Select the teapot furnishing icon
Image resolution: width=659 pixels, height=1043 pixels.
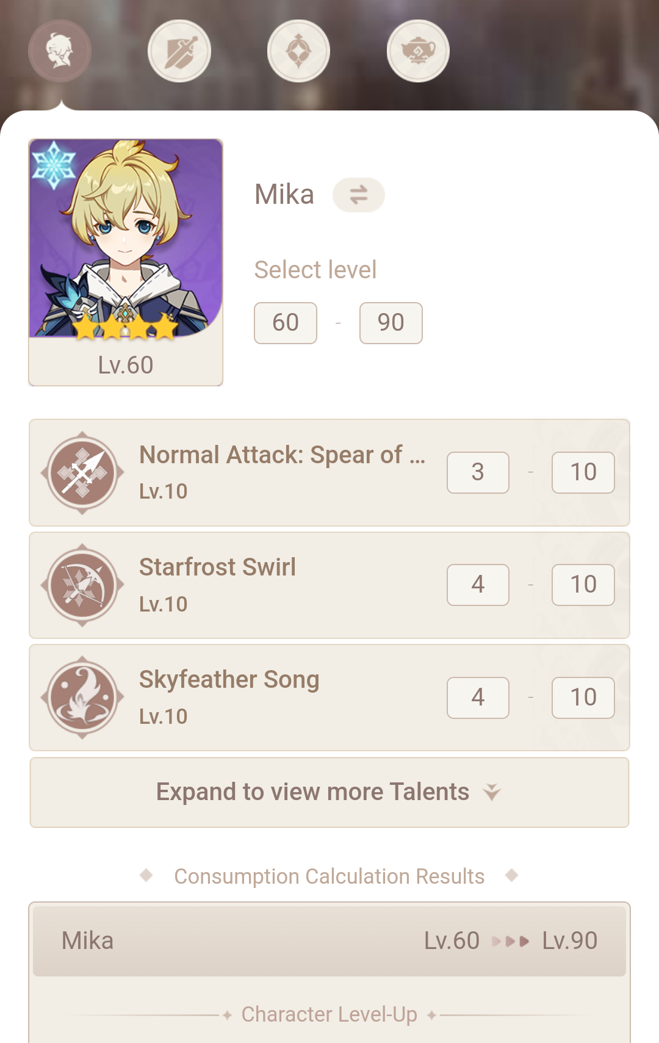click(417, 51)
